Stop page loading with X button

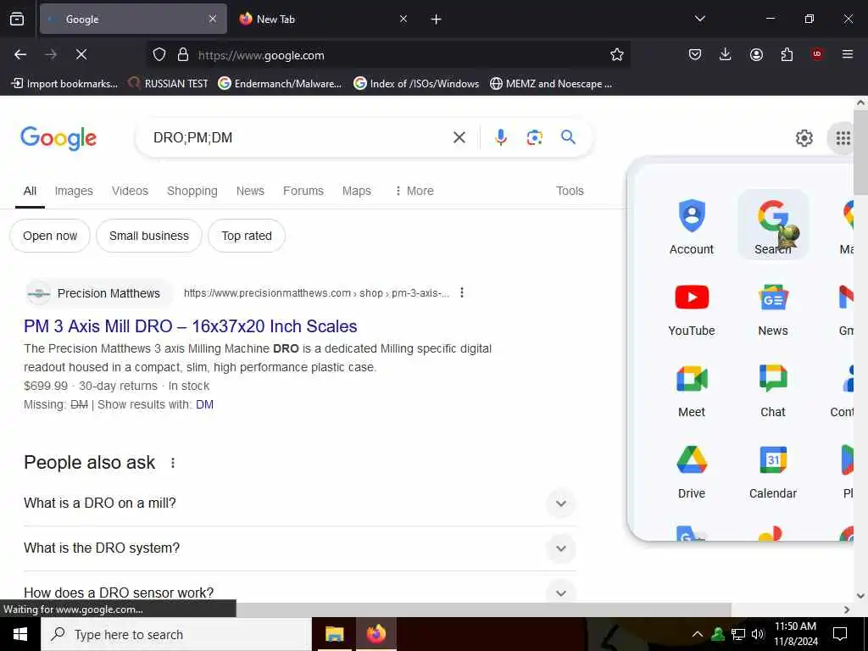click(81, 54)
